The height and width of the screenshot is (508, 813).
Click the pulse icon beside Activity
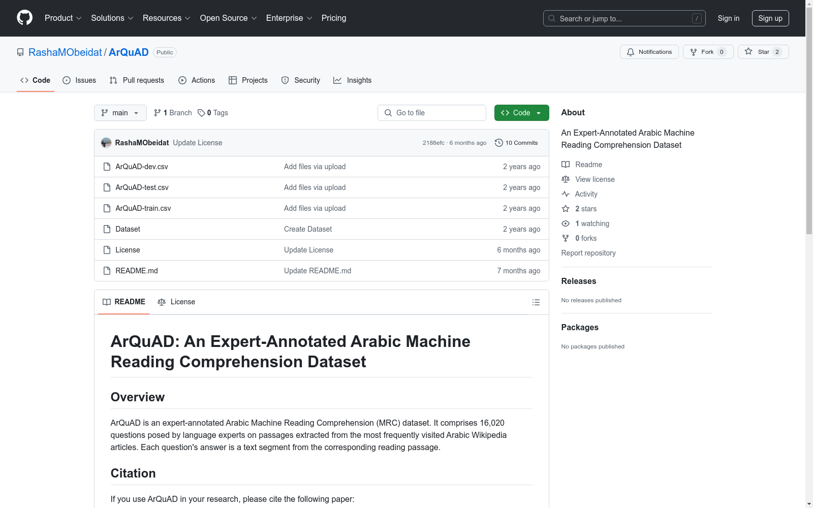pos(566,194)
